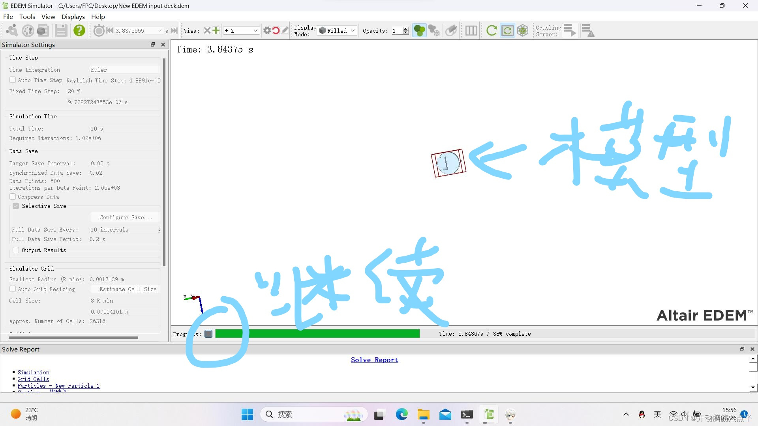Open the Solve Report link
The image size is (758, 426).
point(374,359)
